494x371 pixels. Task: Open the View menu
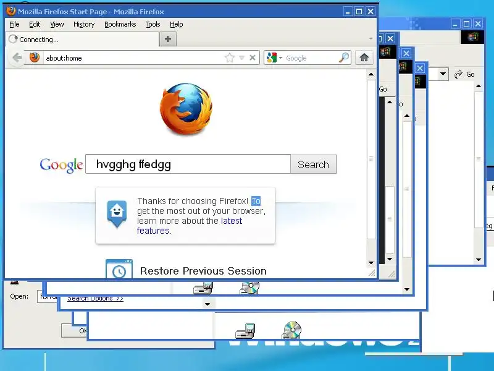click(57, 24)
